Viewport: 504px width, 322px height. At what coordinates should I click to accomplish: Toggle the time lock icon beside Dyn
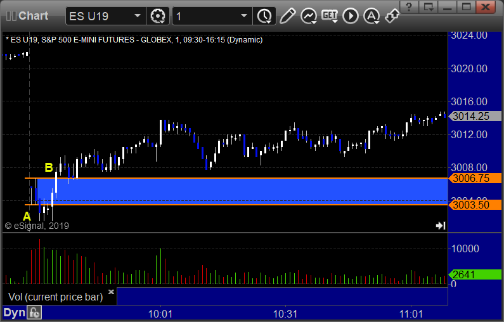pyautogui.click(x=34, y=312)
